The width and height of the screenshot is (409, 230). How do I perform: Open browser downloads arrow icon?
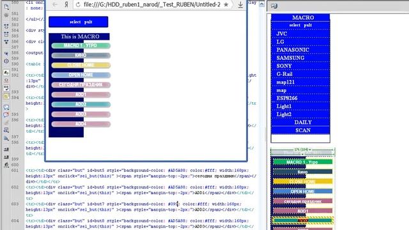tap(240, 4)
